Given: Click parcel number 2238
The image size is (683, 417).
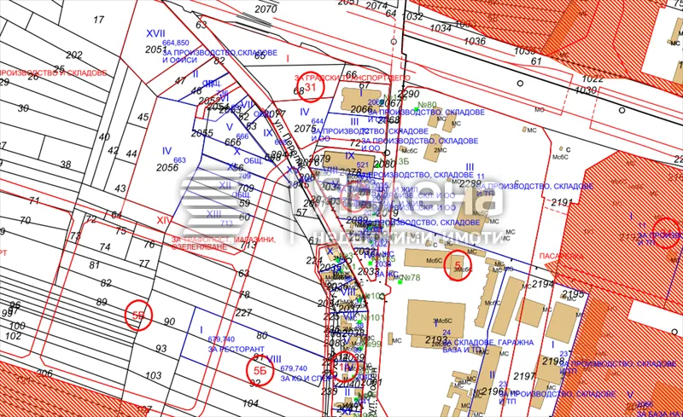Looking at the screenshot, I should pos(470,183).
